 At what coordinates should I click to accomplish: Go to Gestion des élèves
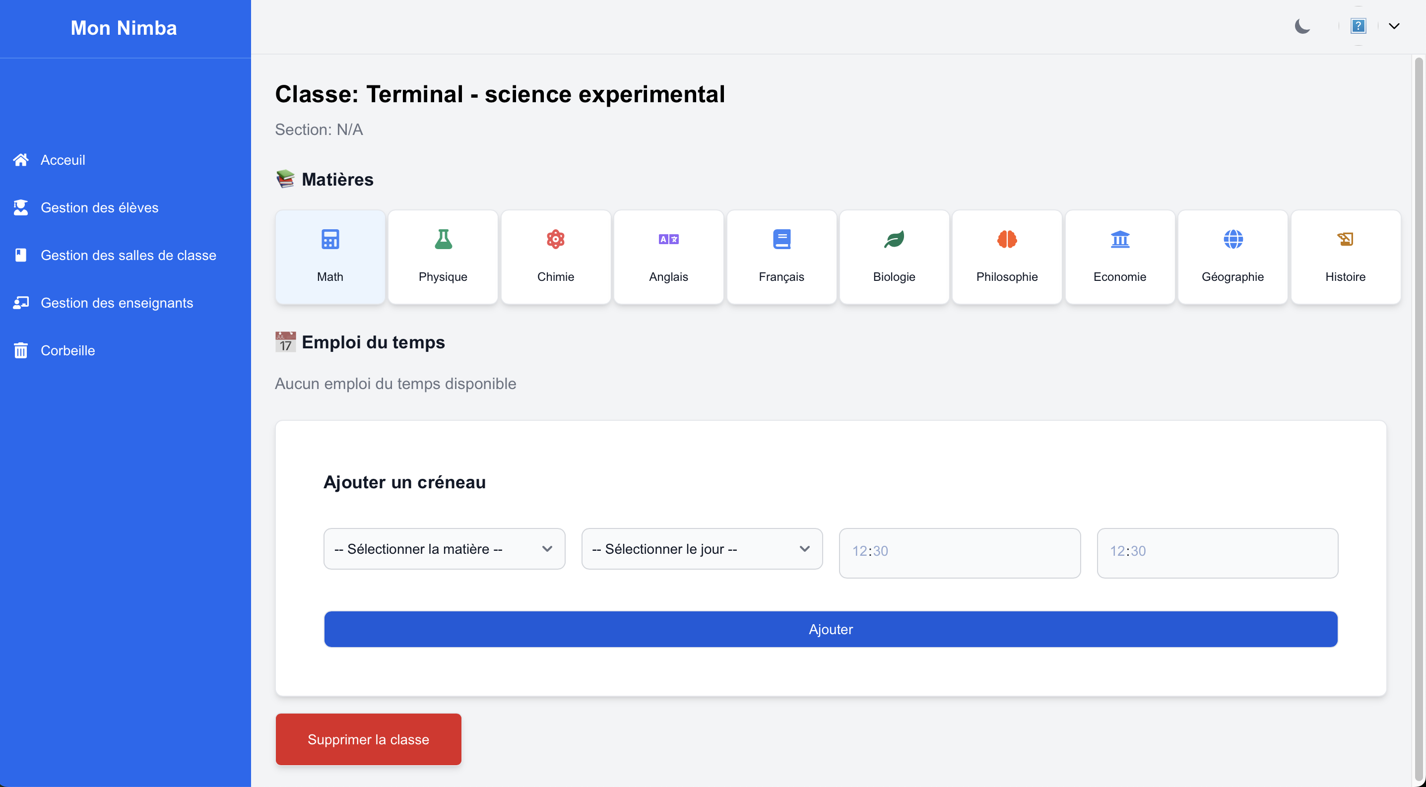[x=100, y=207]
